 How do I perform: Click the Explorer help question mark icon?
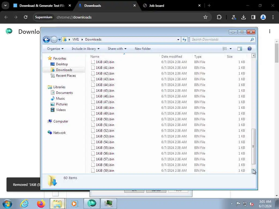(250, 49)
